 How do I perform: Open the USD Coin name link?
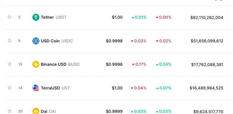(x=50, y=41)
